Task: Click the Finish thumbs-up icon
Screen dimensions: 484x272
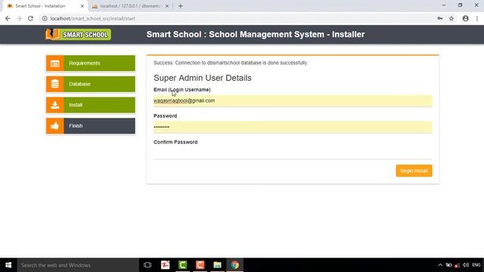Action: point(55,126)
